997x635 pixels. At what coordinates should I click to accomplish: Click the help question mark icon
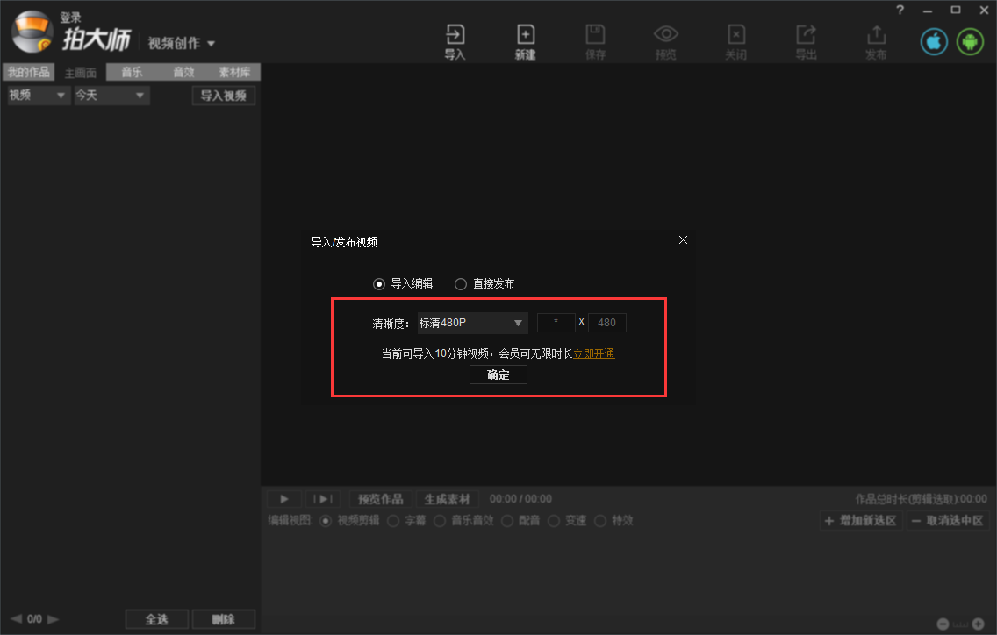point(900,10)
